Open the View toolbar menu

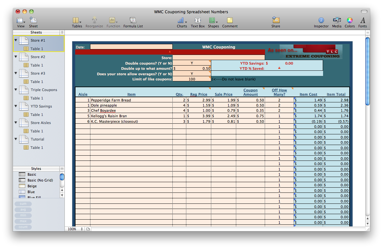click(20, 22)
